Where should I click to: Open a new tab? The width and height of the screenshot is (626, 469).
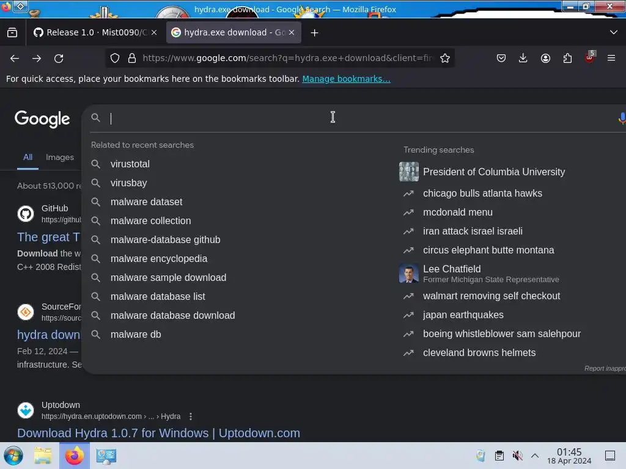(x=315, y=33)
